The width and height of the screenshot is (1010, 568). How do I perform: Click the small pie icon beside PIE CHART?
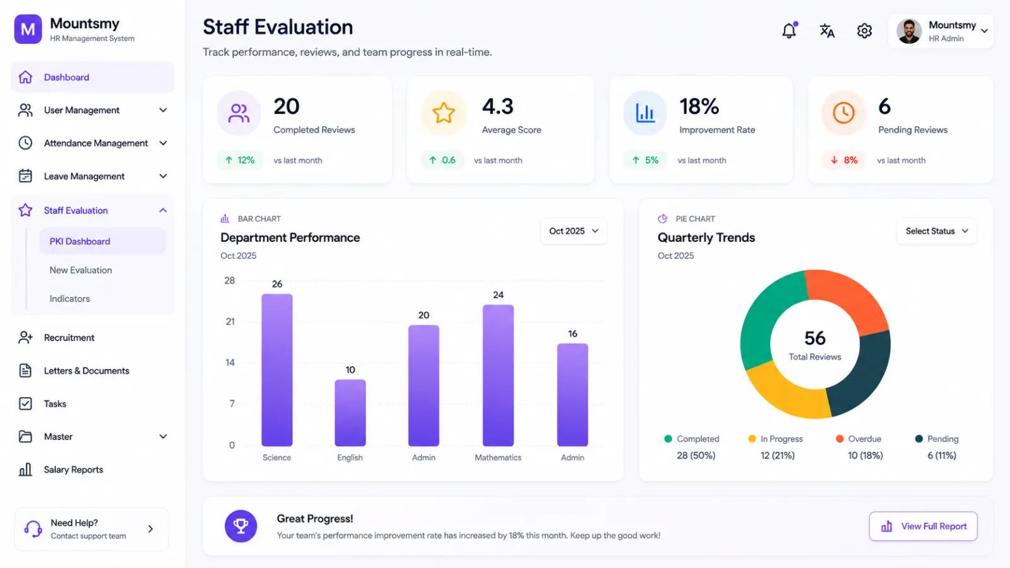[662, 219]
